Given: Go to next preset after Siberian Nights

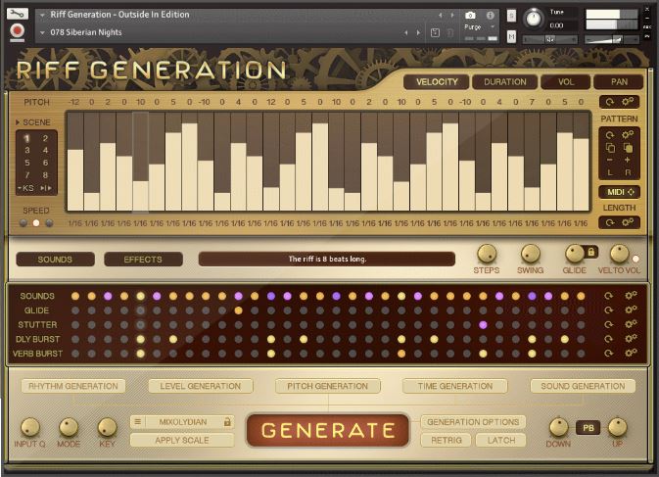Looking at the screenshot, I should pyautogui.click(x=418, y=32).
